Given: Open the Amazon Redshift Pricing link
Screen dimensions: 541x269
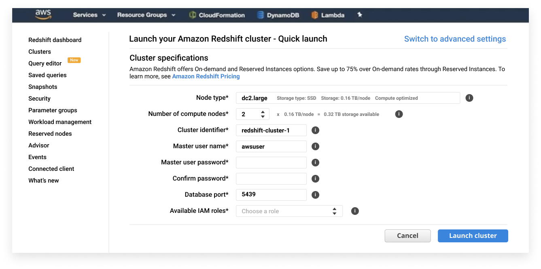Looking at the screenshot, I should click(x=206, y=76).
